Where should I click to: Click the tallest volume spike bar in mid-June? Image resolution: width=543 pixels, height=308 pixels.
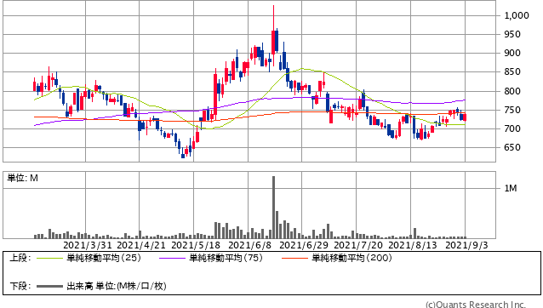coord(273,207)
